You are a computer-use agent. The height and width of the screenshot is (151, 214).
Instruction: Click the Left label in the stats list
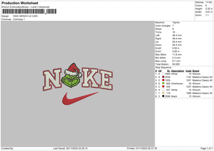pyautogui.click(x=157, y=35)
